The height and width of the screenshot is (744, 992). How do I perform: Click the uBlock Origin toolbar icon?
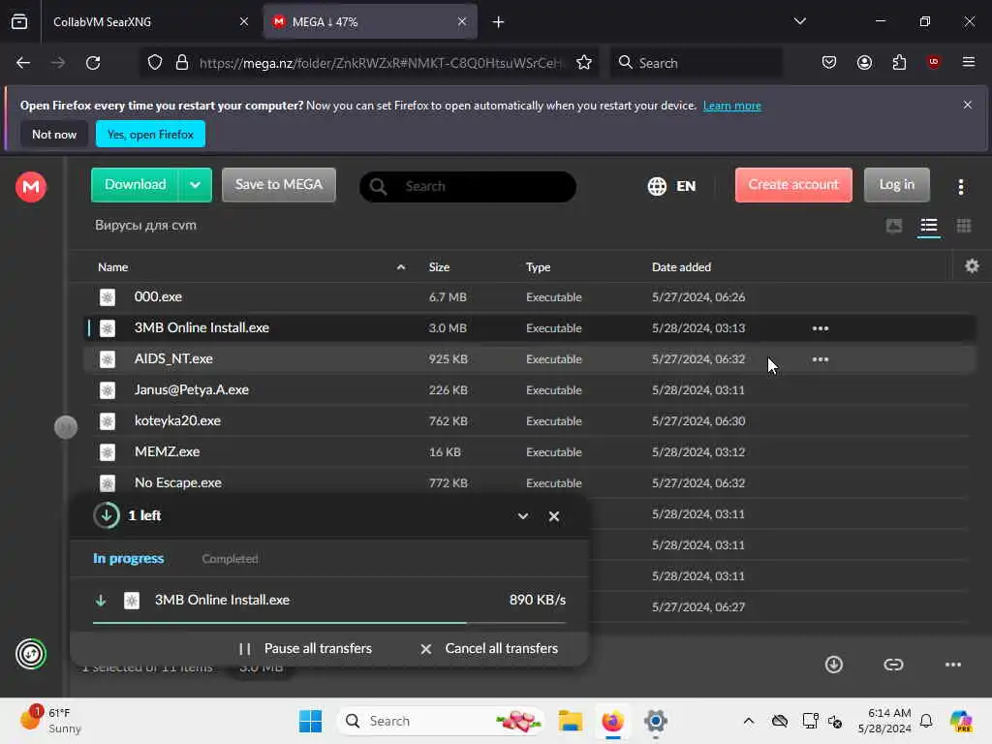(x=933, y=62)
